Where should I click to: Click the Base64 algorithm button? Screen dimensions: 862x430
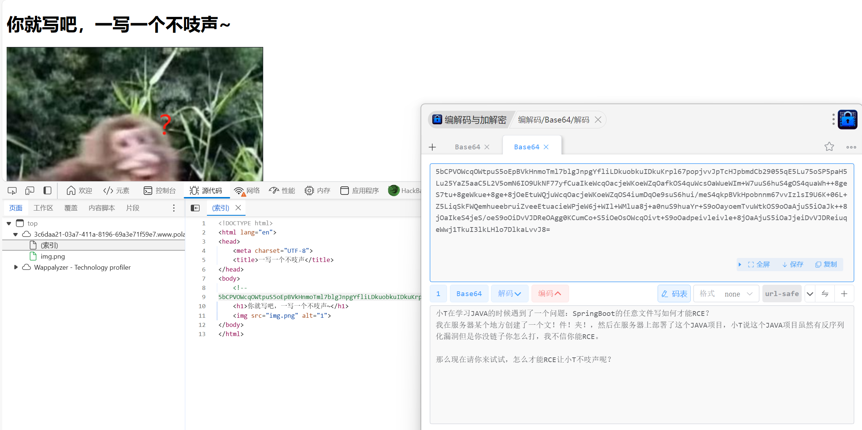coord(469,294)
